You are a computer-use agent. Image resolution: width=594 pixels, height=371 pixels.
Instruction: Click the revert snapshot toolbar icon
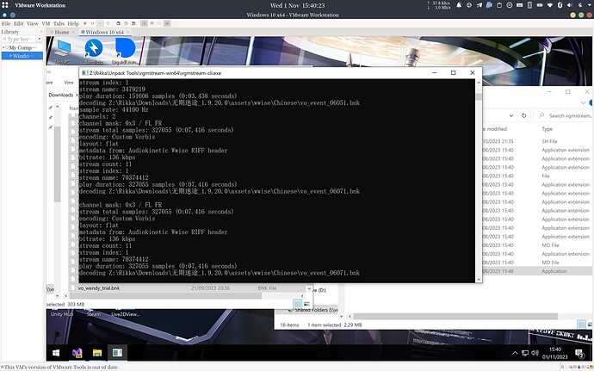(126, 23)
